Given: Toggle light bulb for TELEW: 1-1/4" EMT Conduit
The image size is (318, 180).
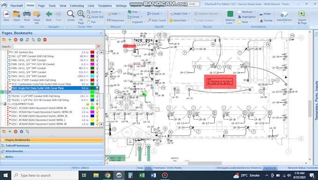Looking at the screenshot, I should 97,96.
